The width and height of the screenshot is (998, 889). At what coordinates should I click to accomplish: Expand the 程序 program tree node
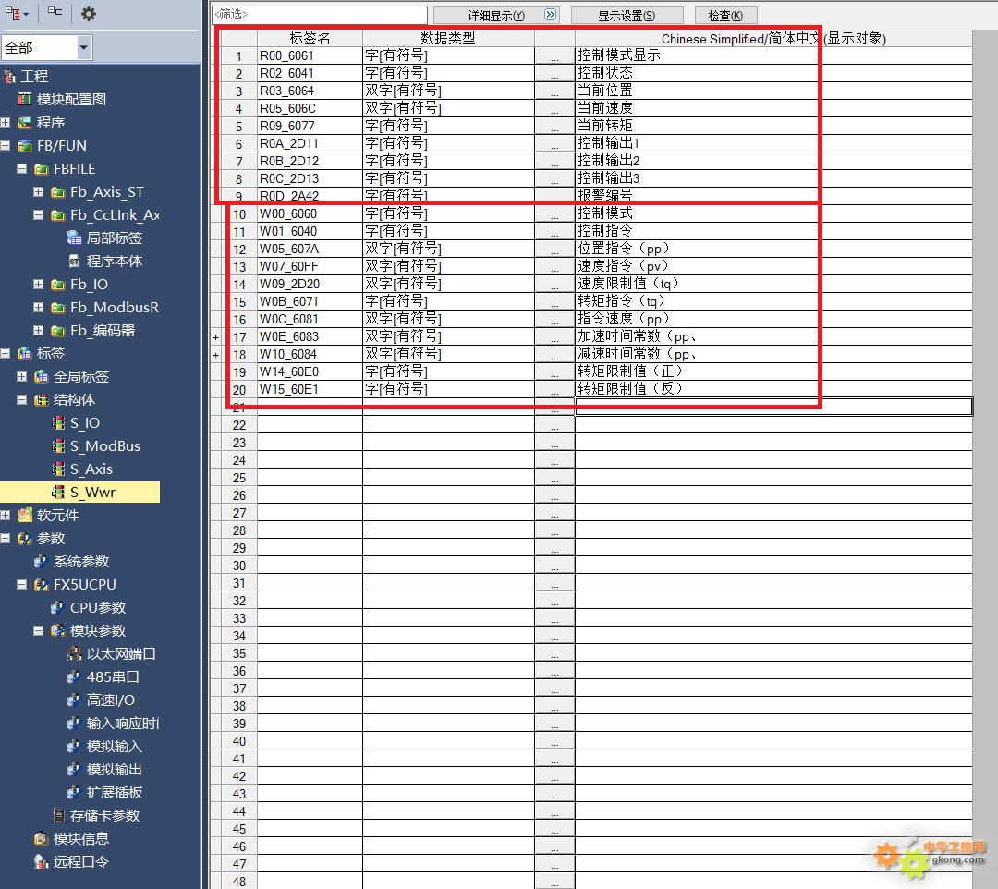[x=6, y=123]
